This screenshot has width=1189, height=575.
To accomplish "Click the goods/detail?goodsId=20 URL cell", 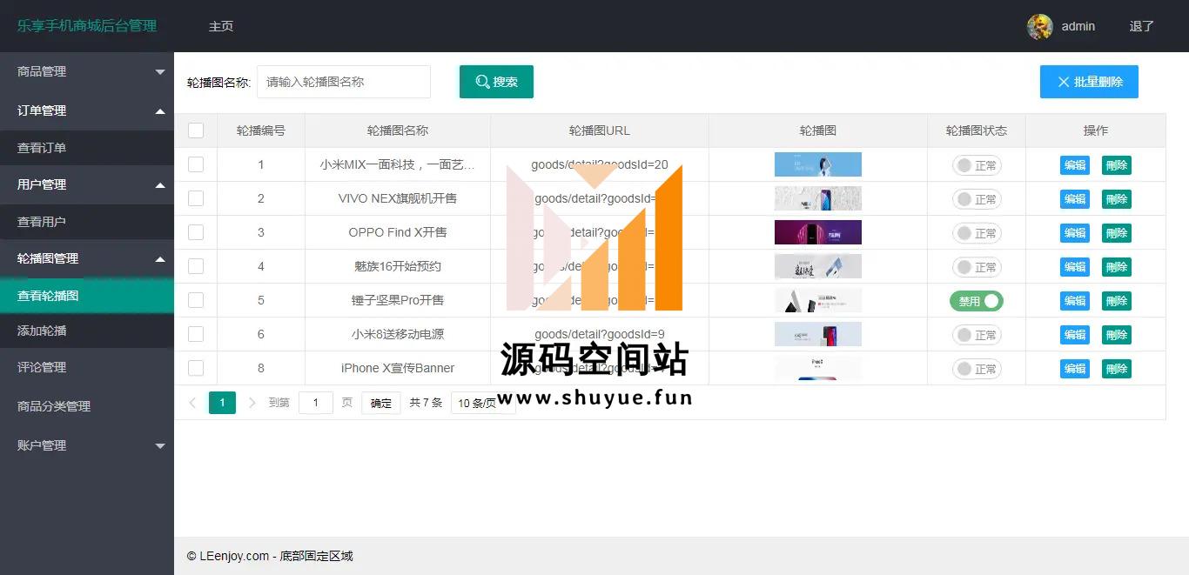I will pyautogui.click(x=600, y=164).
